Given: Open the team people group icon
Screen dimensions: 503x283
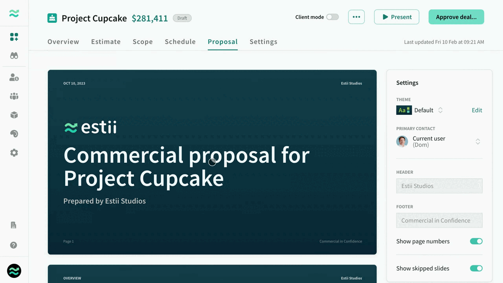Looking at the screenshot, I should click(14, 96).
